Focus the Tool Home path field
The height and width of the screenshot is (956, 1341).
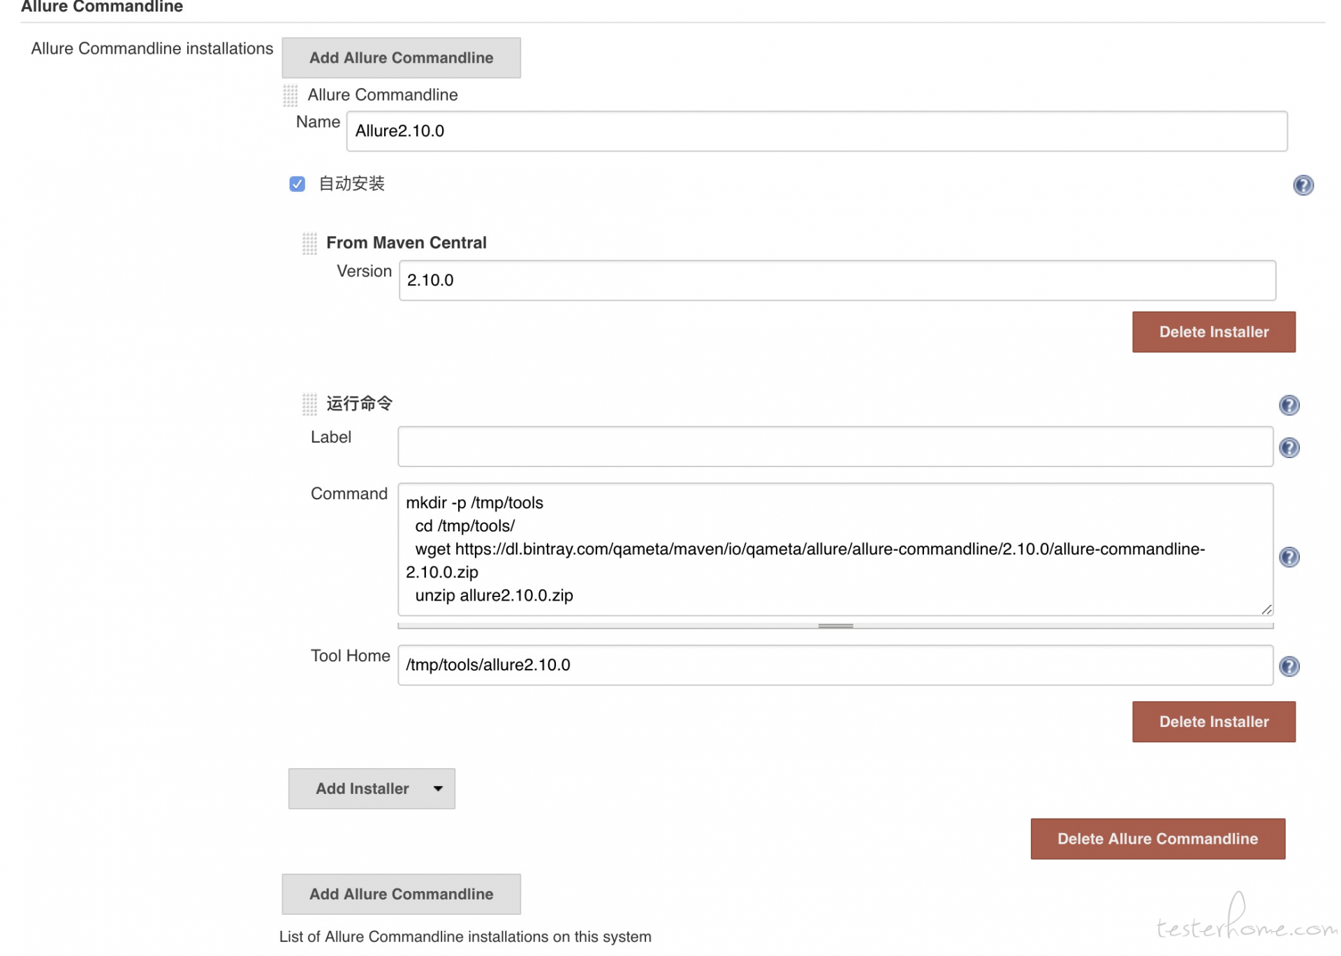pos(835,665)
